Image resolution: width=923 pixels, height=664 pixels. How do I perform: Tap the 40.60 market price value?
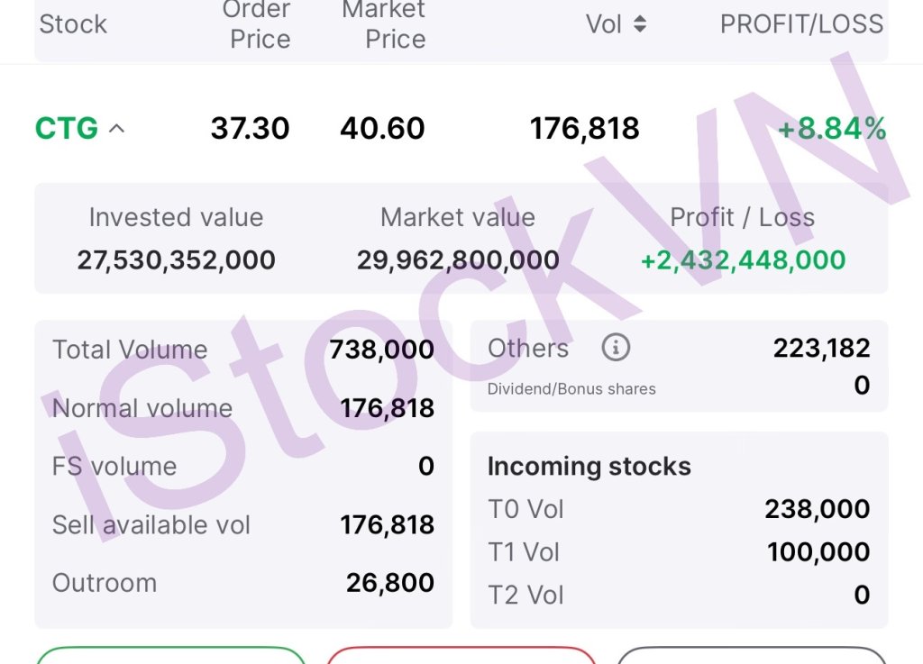(382, 129)
